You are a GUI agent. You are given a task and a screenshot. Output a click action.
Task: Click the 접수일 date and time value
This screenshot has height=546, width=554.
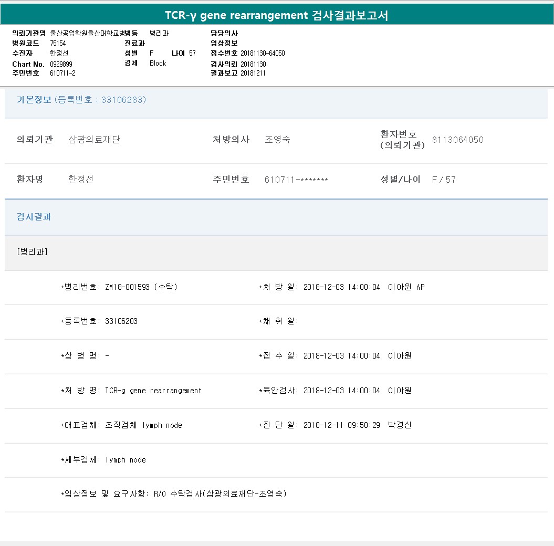tap(341, 356)
